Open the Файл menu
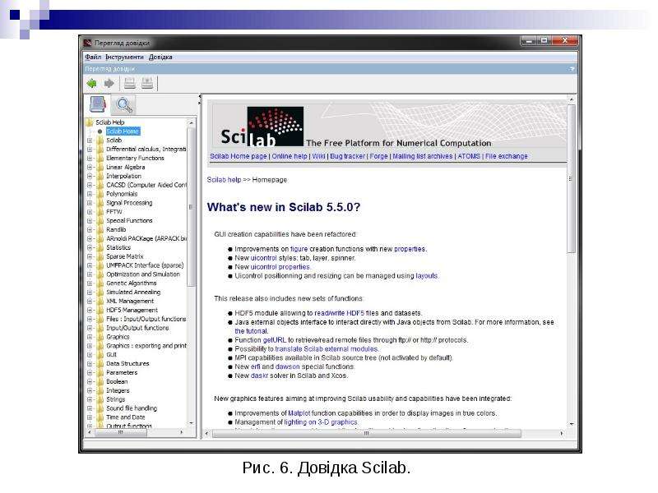Viewport: 658px width, 493px height. tap(93, 57)
